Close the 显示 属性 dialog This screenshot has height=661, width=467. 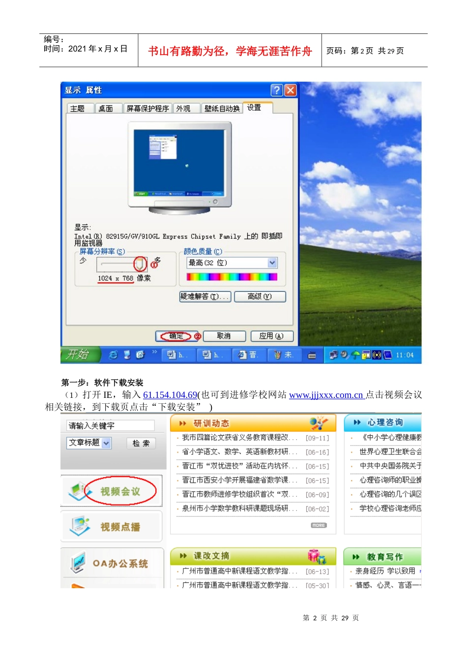291,90
